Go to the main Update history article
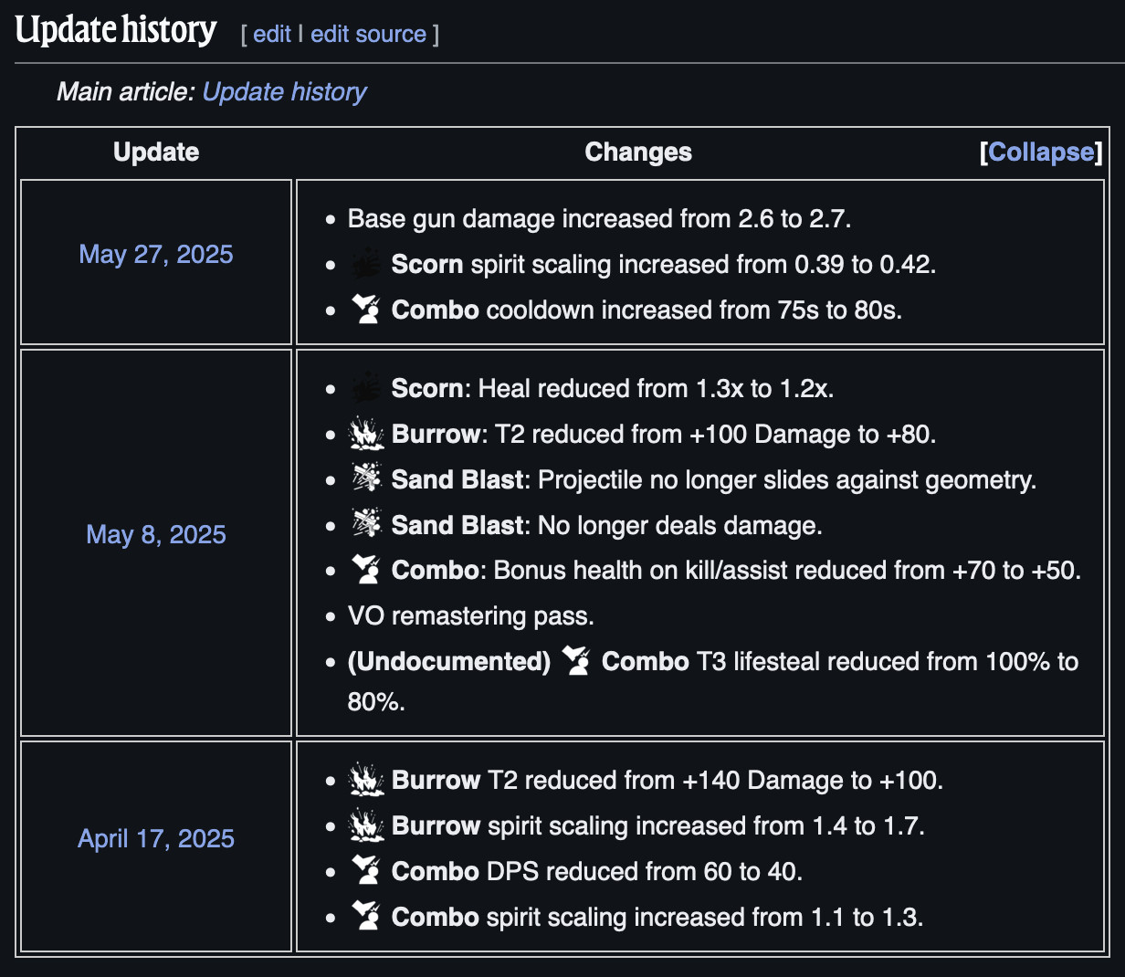 284,91
